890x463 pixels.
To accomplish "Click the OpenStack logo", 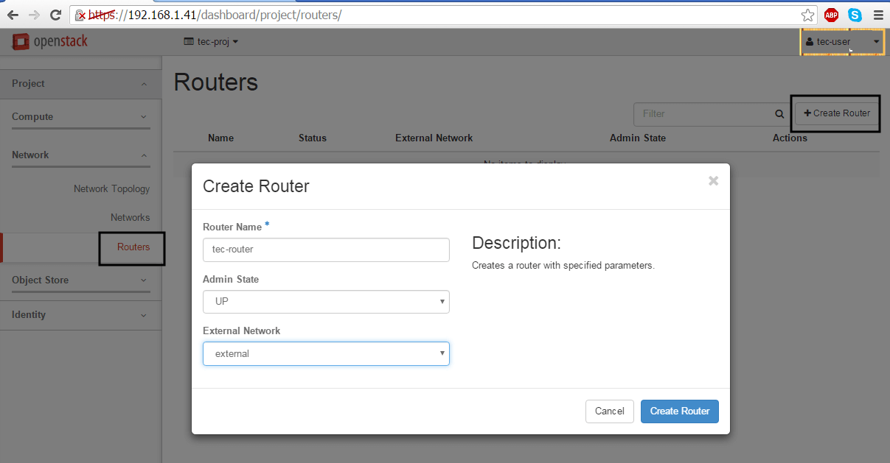I will pyautogui.click(x=50, y=41).
